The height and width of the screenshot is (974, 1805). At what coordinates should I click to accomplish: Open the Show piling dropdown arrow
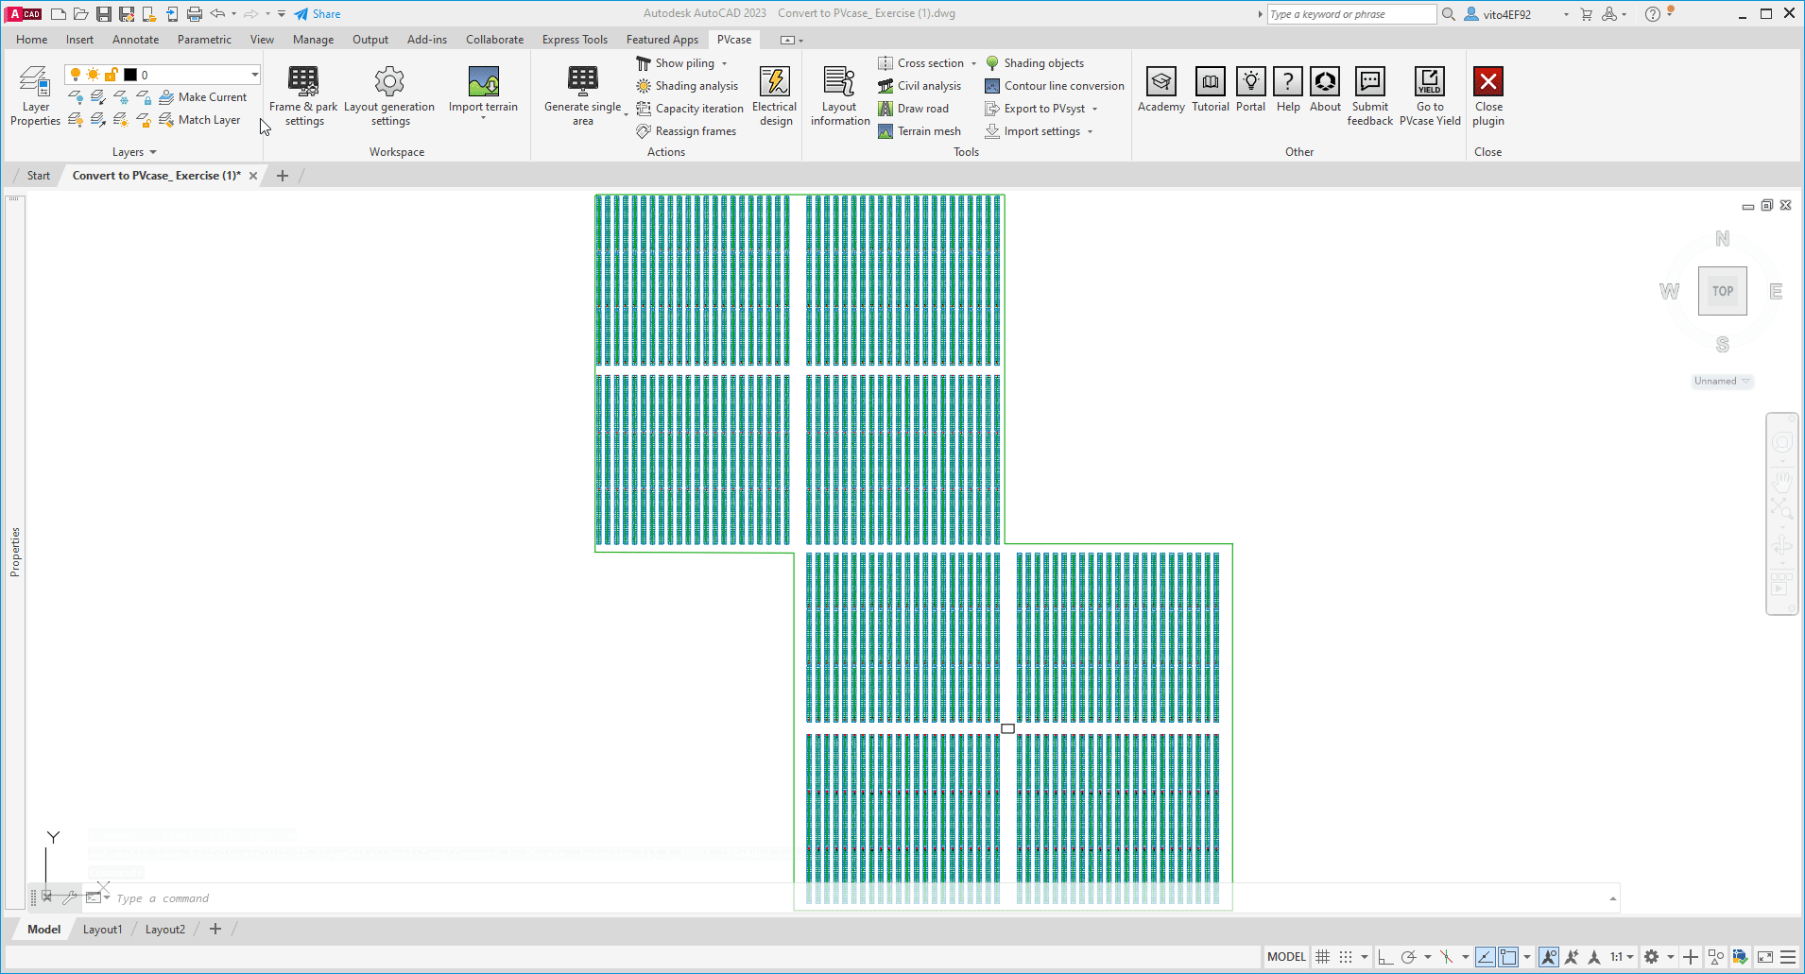coord(725,63)
